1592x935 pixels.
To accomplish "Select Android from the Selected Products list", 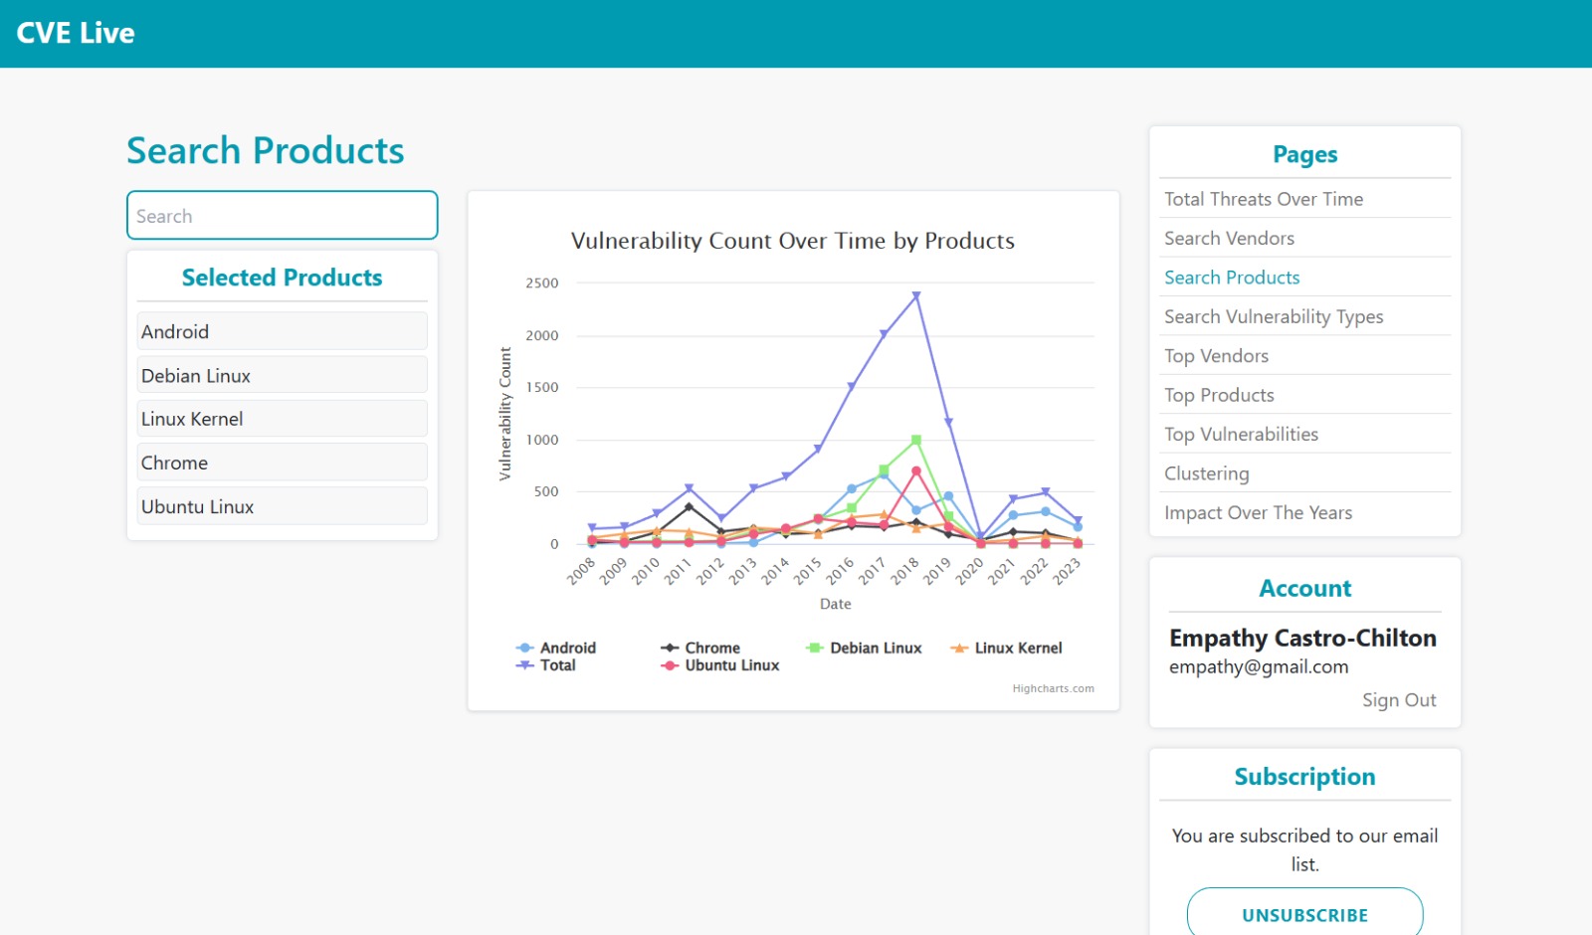I will point(282,331).
